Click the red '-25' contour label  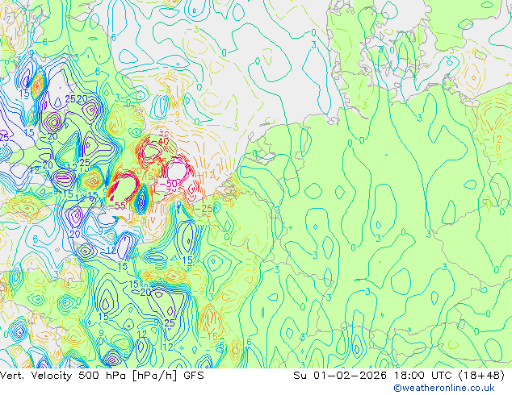(204, 209)
